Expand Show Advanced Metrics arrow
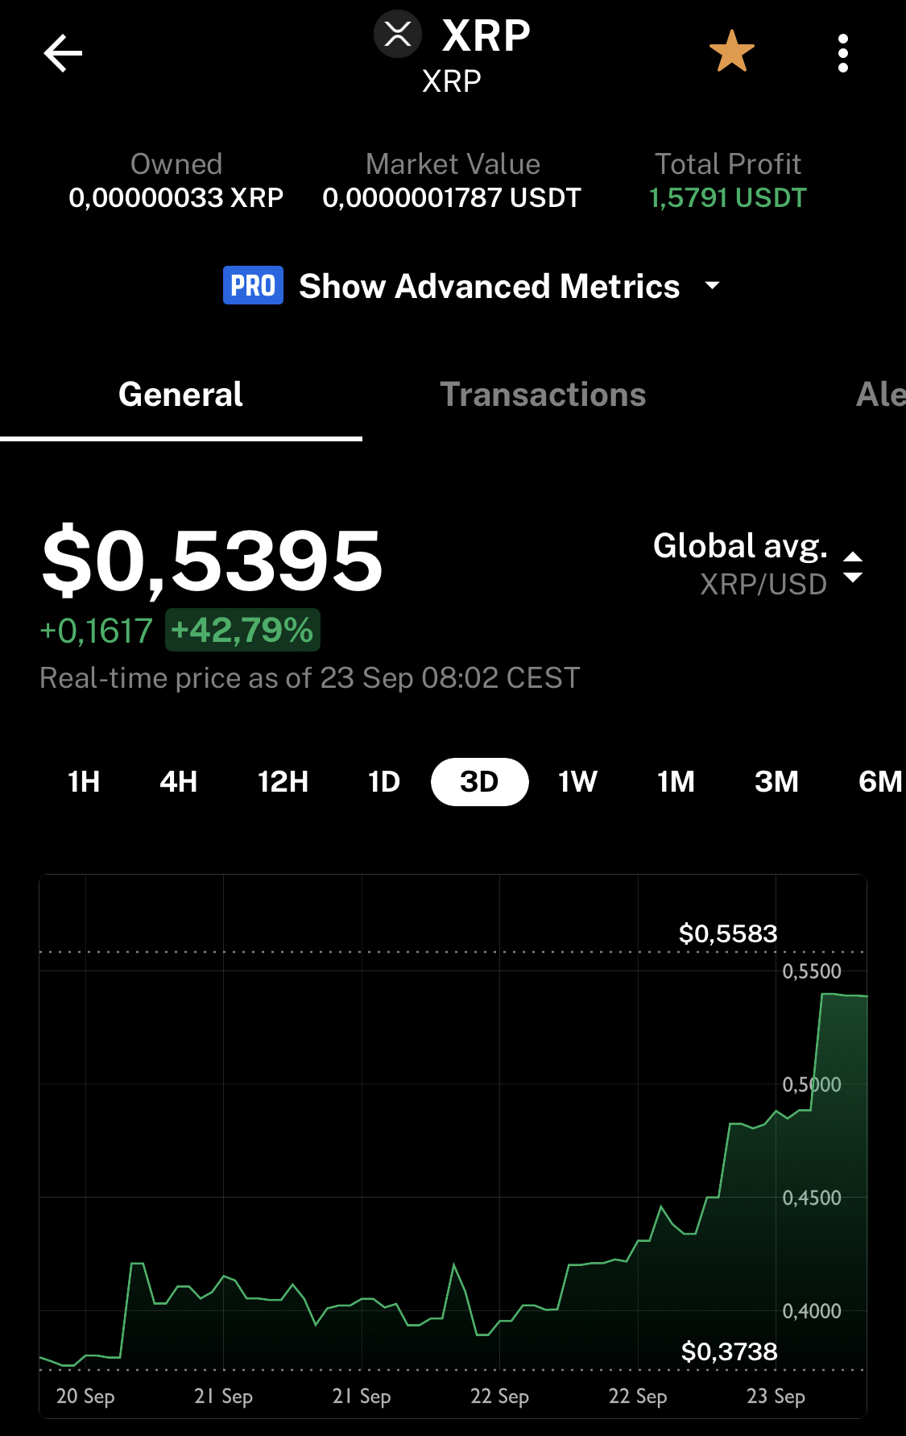This screenshot has height=1436, width=906. pos(712,285)
